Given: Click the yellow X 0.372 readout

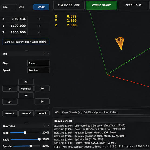Looking at the screenshot, I should [66, 16].
